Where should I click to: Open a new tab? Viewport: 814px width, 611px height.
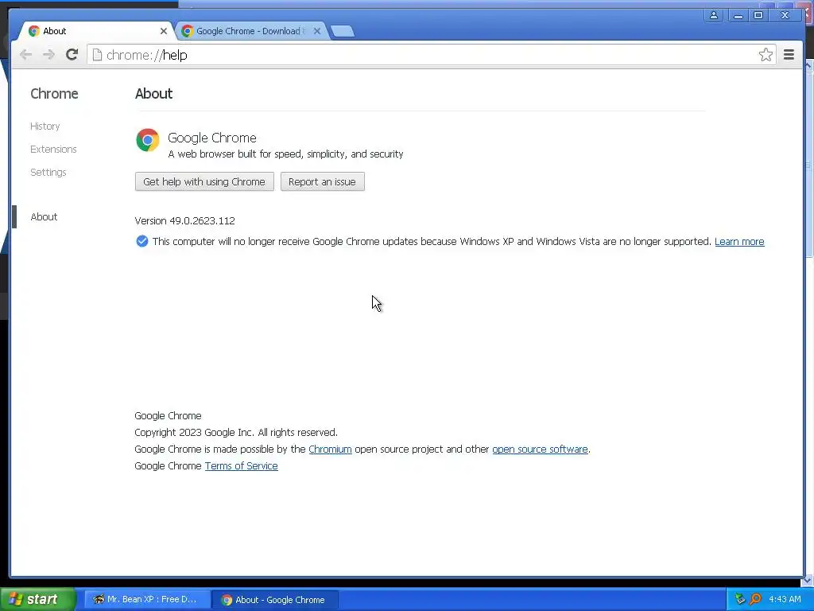(343, 31)
